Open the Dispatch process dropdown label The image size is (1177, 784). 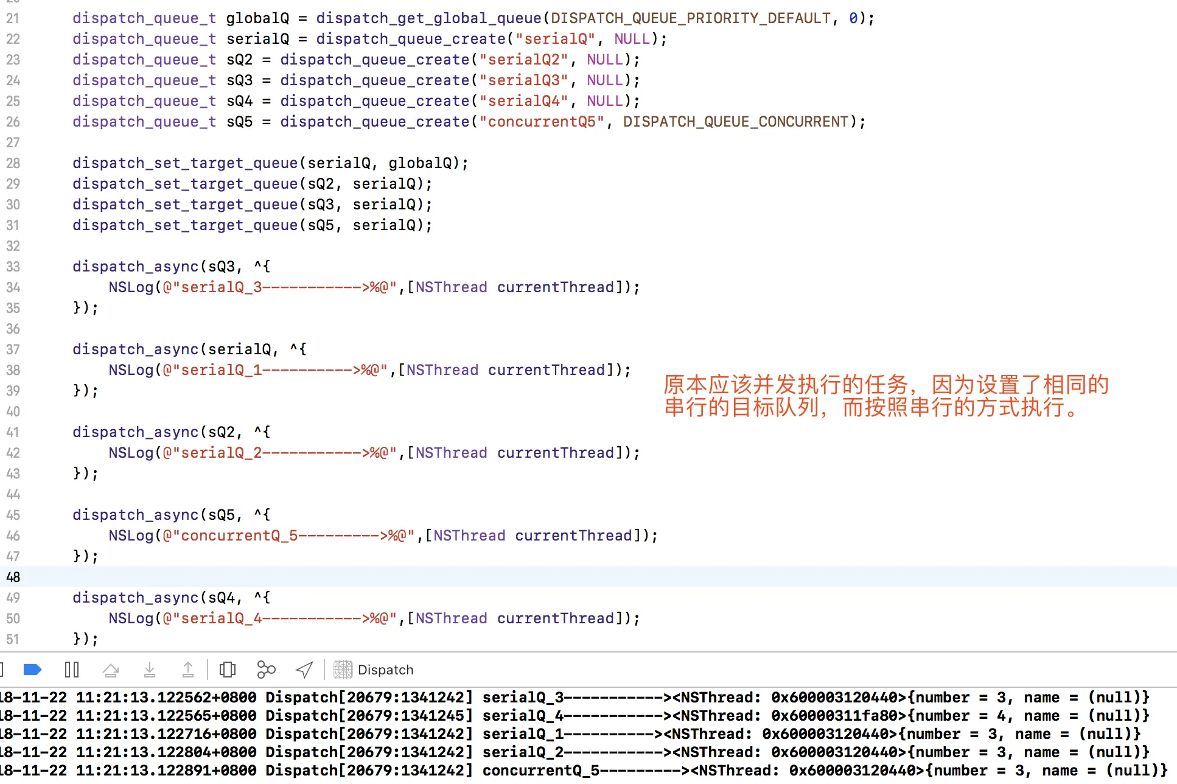(x=385, y=670)
